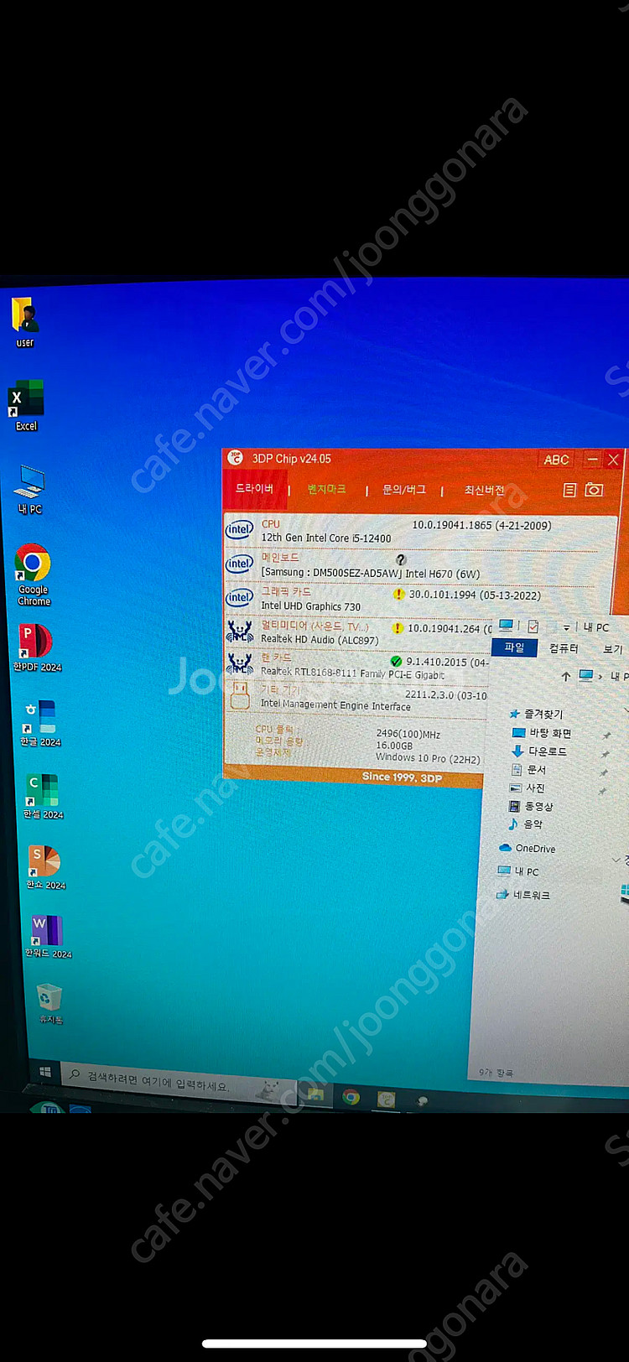Click the 3DP Chip text copy icon
The width and height of the screenshot is (629, 1362).
(569, 490)
